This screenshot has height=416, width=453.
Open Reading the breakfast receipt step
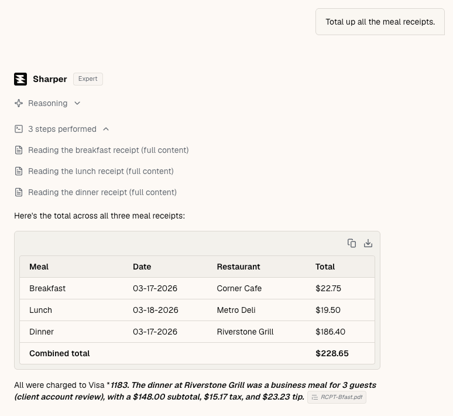(x=108, y=150)
